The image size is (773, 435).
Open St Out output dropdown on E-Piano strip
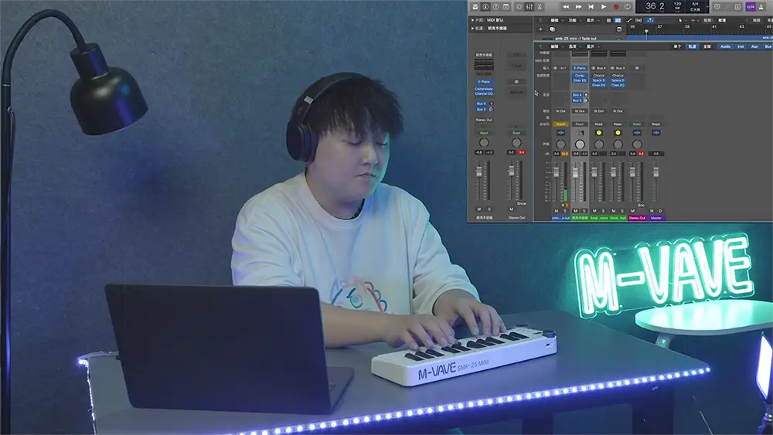pos(580,111)
